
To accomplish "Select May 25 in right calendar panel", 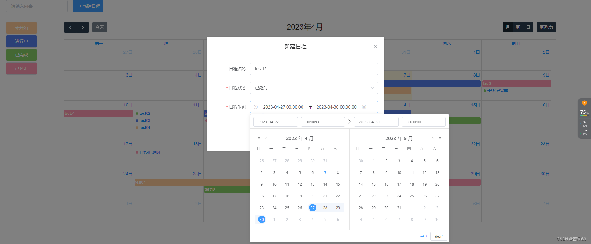I will (412, 196).
